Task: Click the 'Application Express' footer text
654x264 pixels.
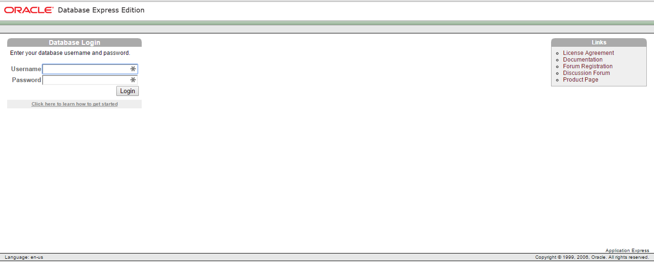Action: (x=627, y=251)
